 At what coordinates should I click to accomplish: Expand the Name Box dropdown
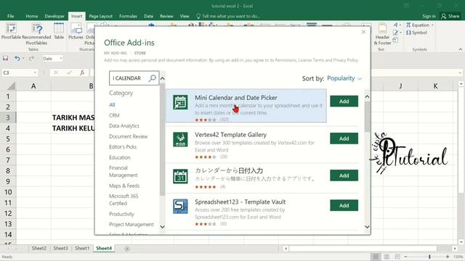[35, 72]
